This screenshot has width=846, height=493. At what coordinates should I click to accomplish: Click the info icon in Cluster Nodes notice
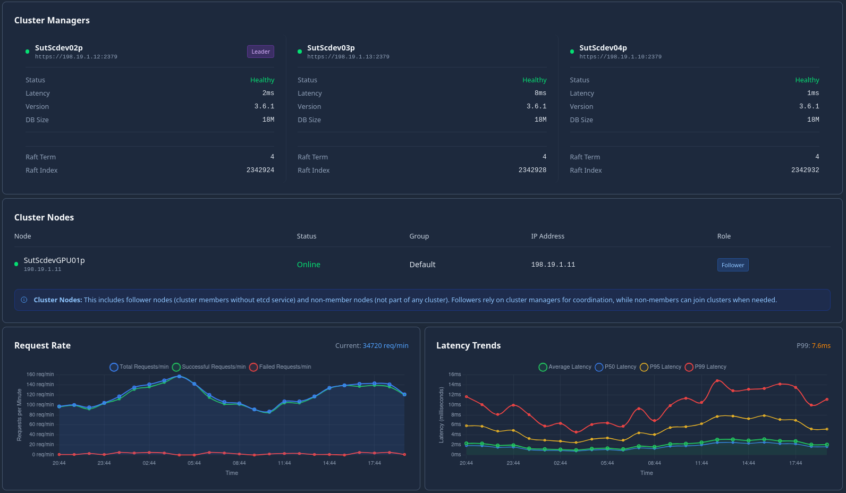(24, 300)
